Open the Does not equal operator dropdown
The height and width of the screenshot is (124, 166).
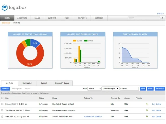(110, 89)
